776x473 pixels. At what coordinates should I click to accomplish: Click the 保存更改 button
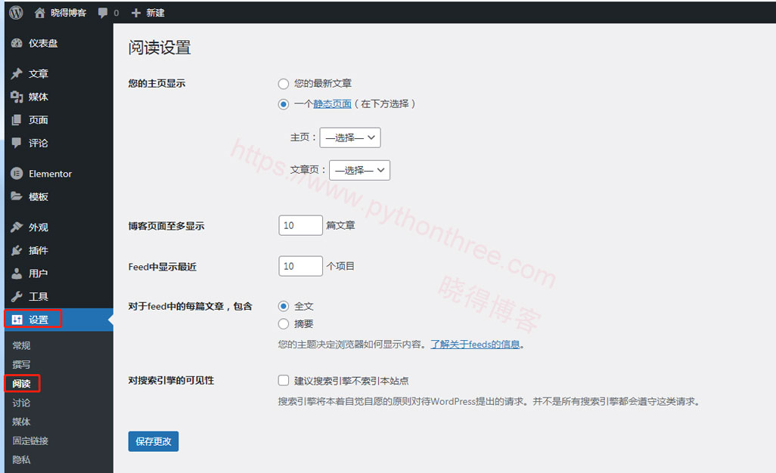(x=154, y=441)
